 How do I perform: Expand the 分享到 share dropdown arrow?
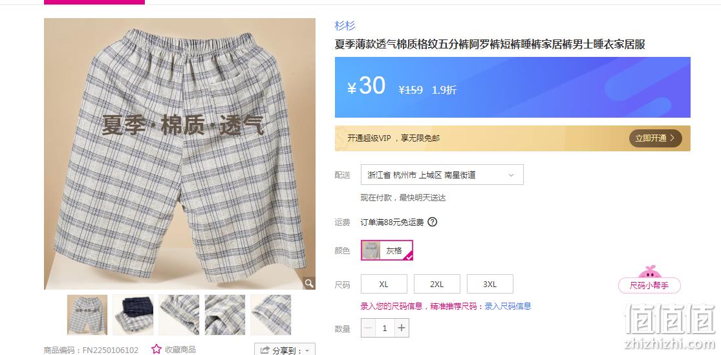(307, 351)
